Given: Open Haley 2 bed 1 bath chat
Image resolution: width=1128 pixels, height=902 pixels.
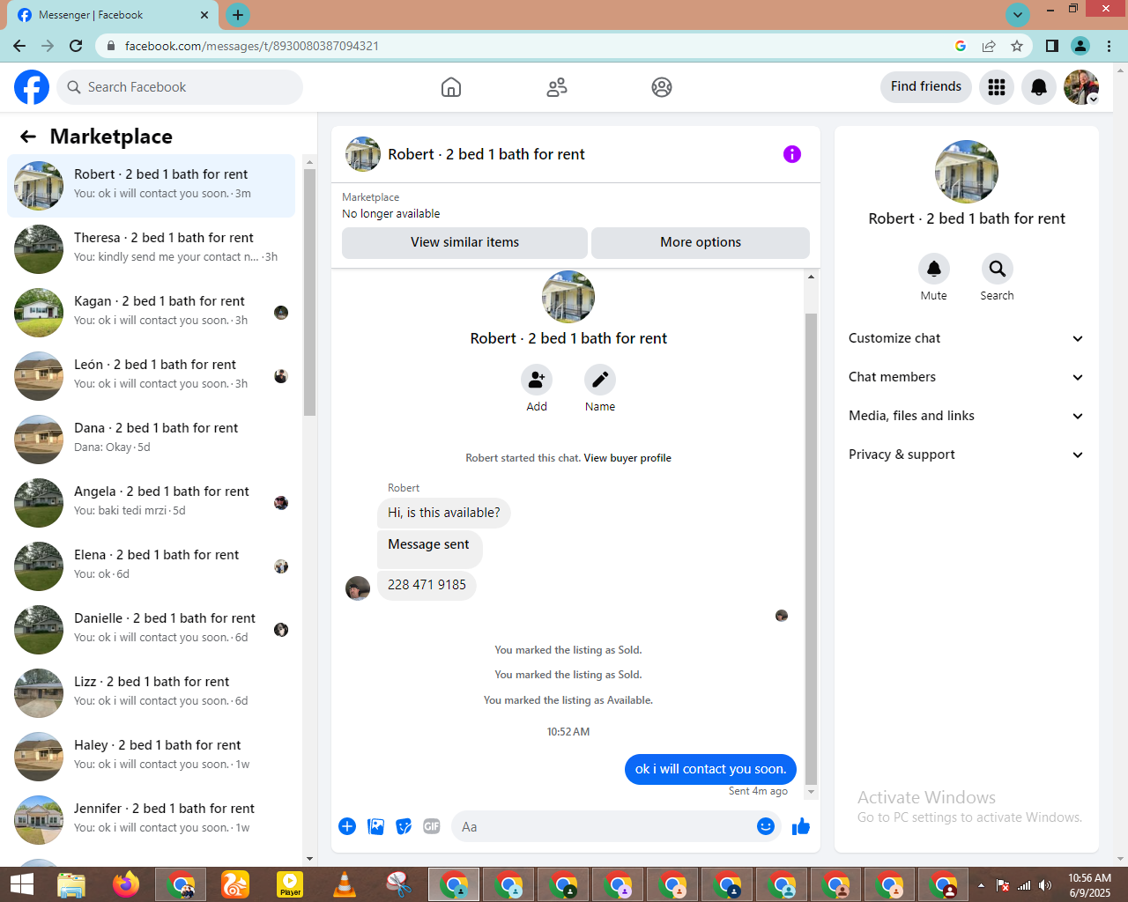Looking at the screenshot, I should coord(152,757).
